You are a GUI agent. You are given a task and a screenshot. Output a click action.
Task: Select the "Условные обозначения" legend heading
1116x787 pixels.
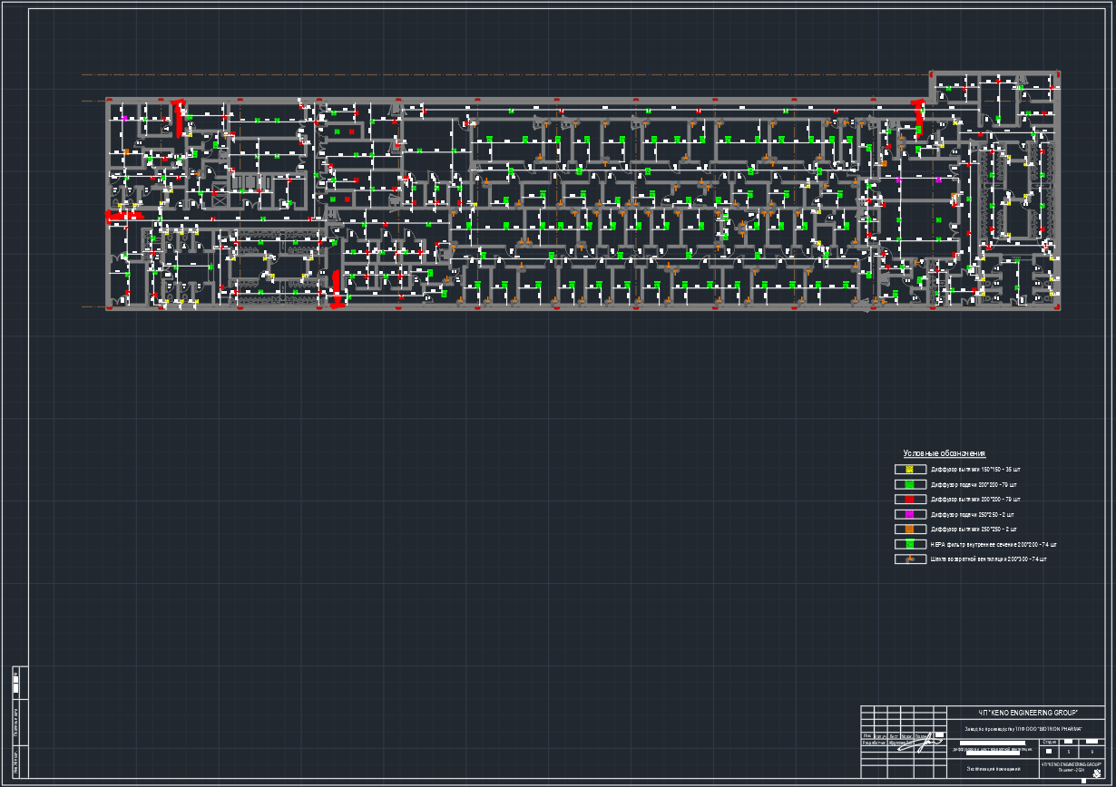pos(944,453)
